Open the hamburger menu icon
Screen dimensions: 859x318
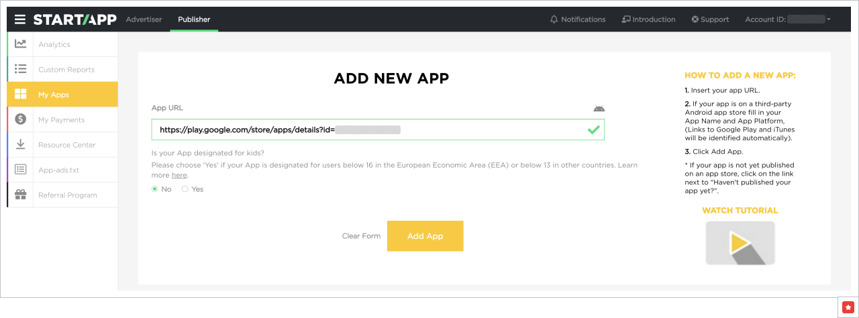coord(20,19)
